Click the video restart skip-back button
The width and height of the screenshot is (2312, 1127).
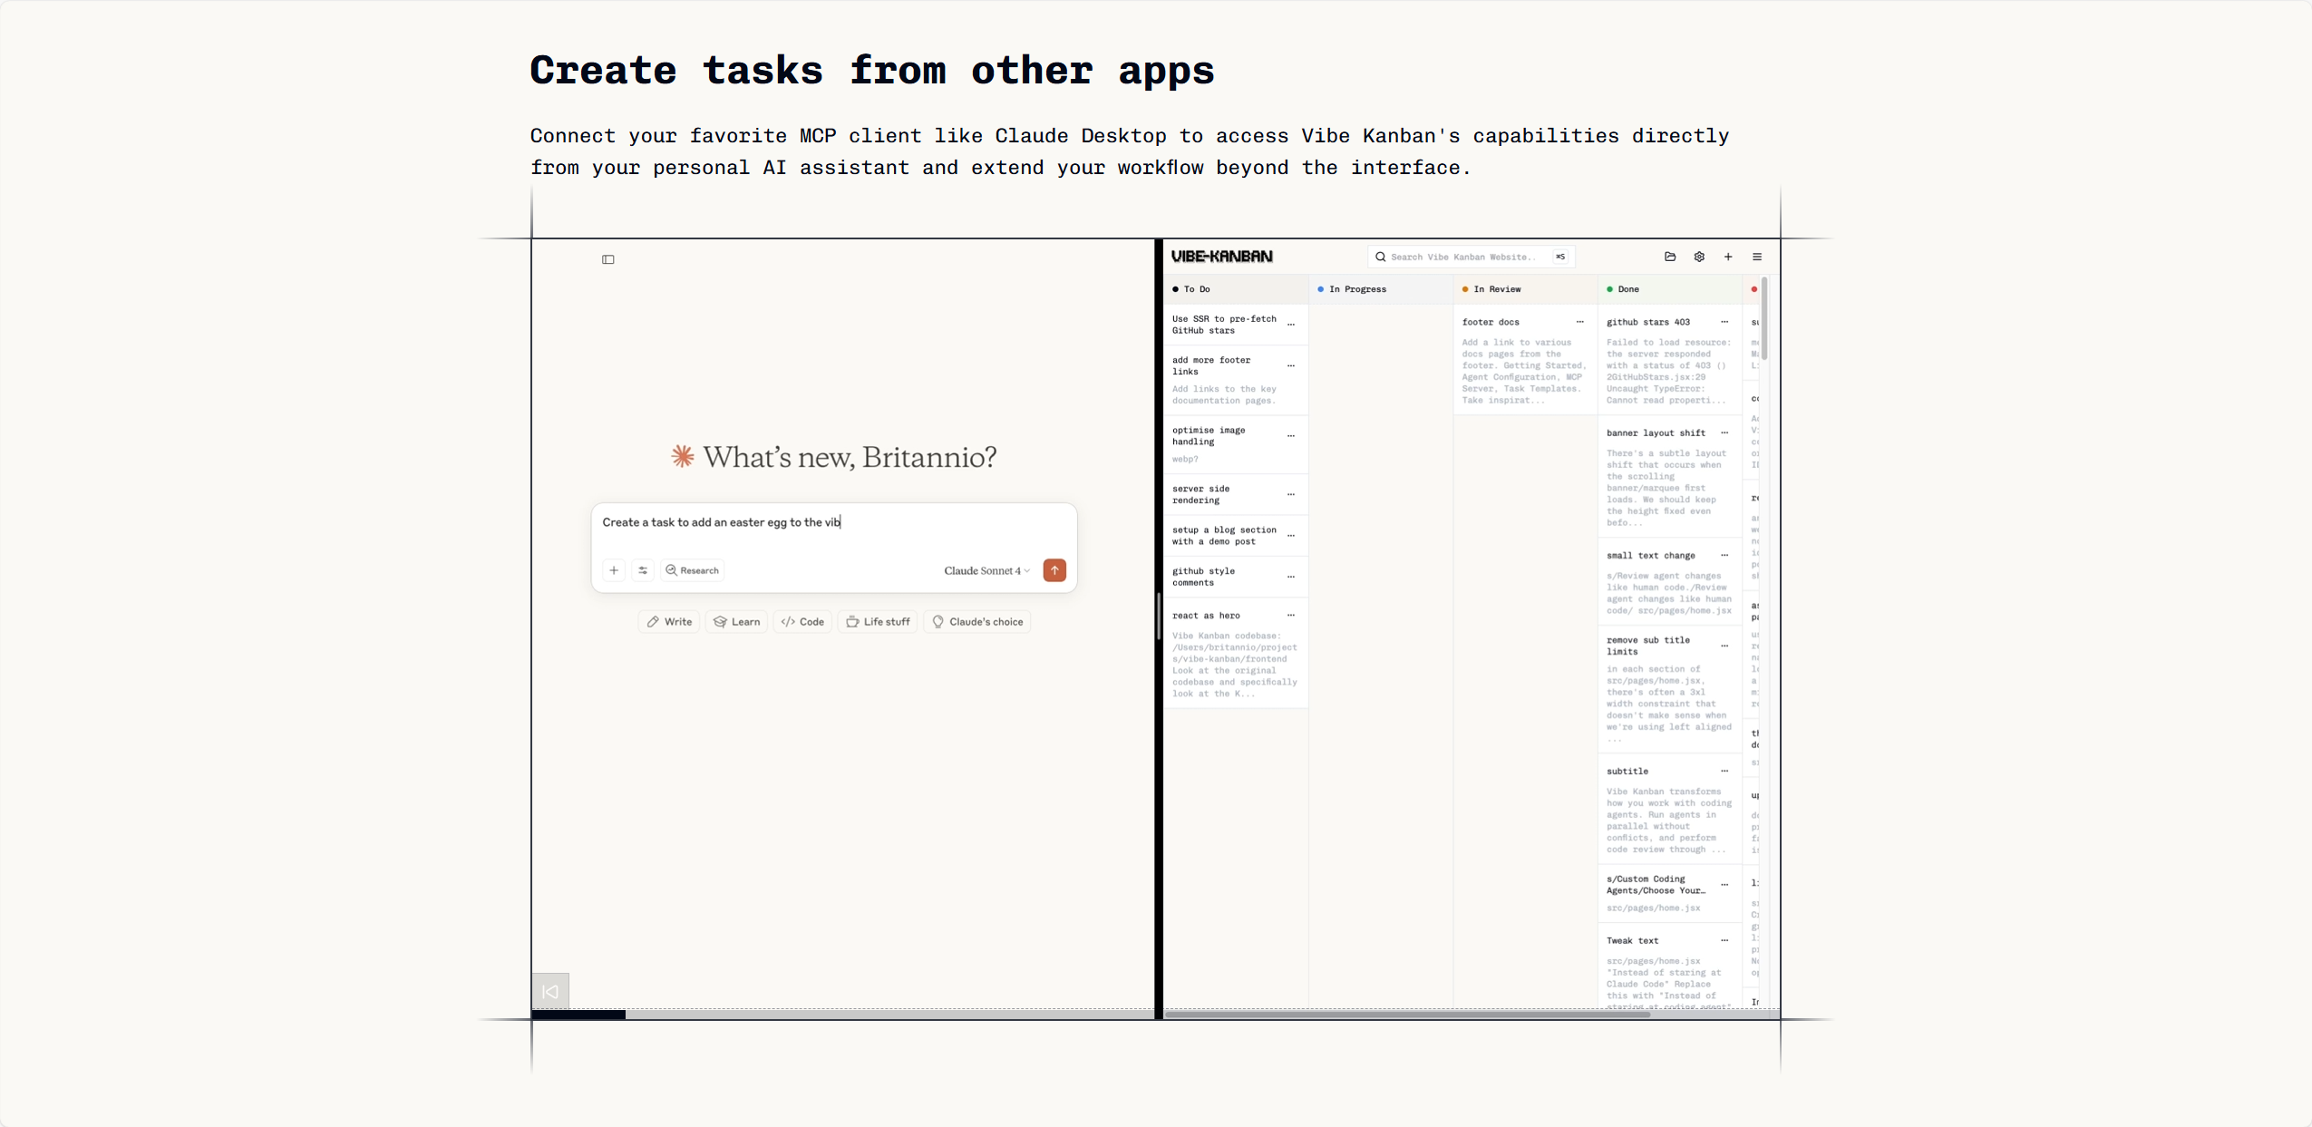tap(550, 991)
